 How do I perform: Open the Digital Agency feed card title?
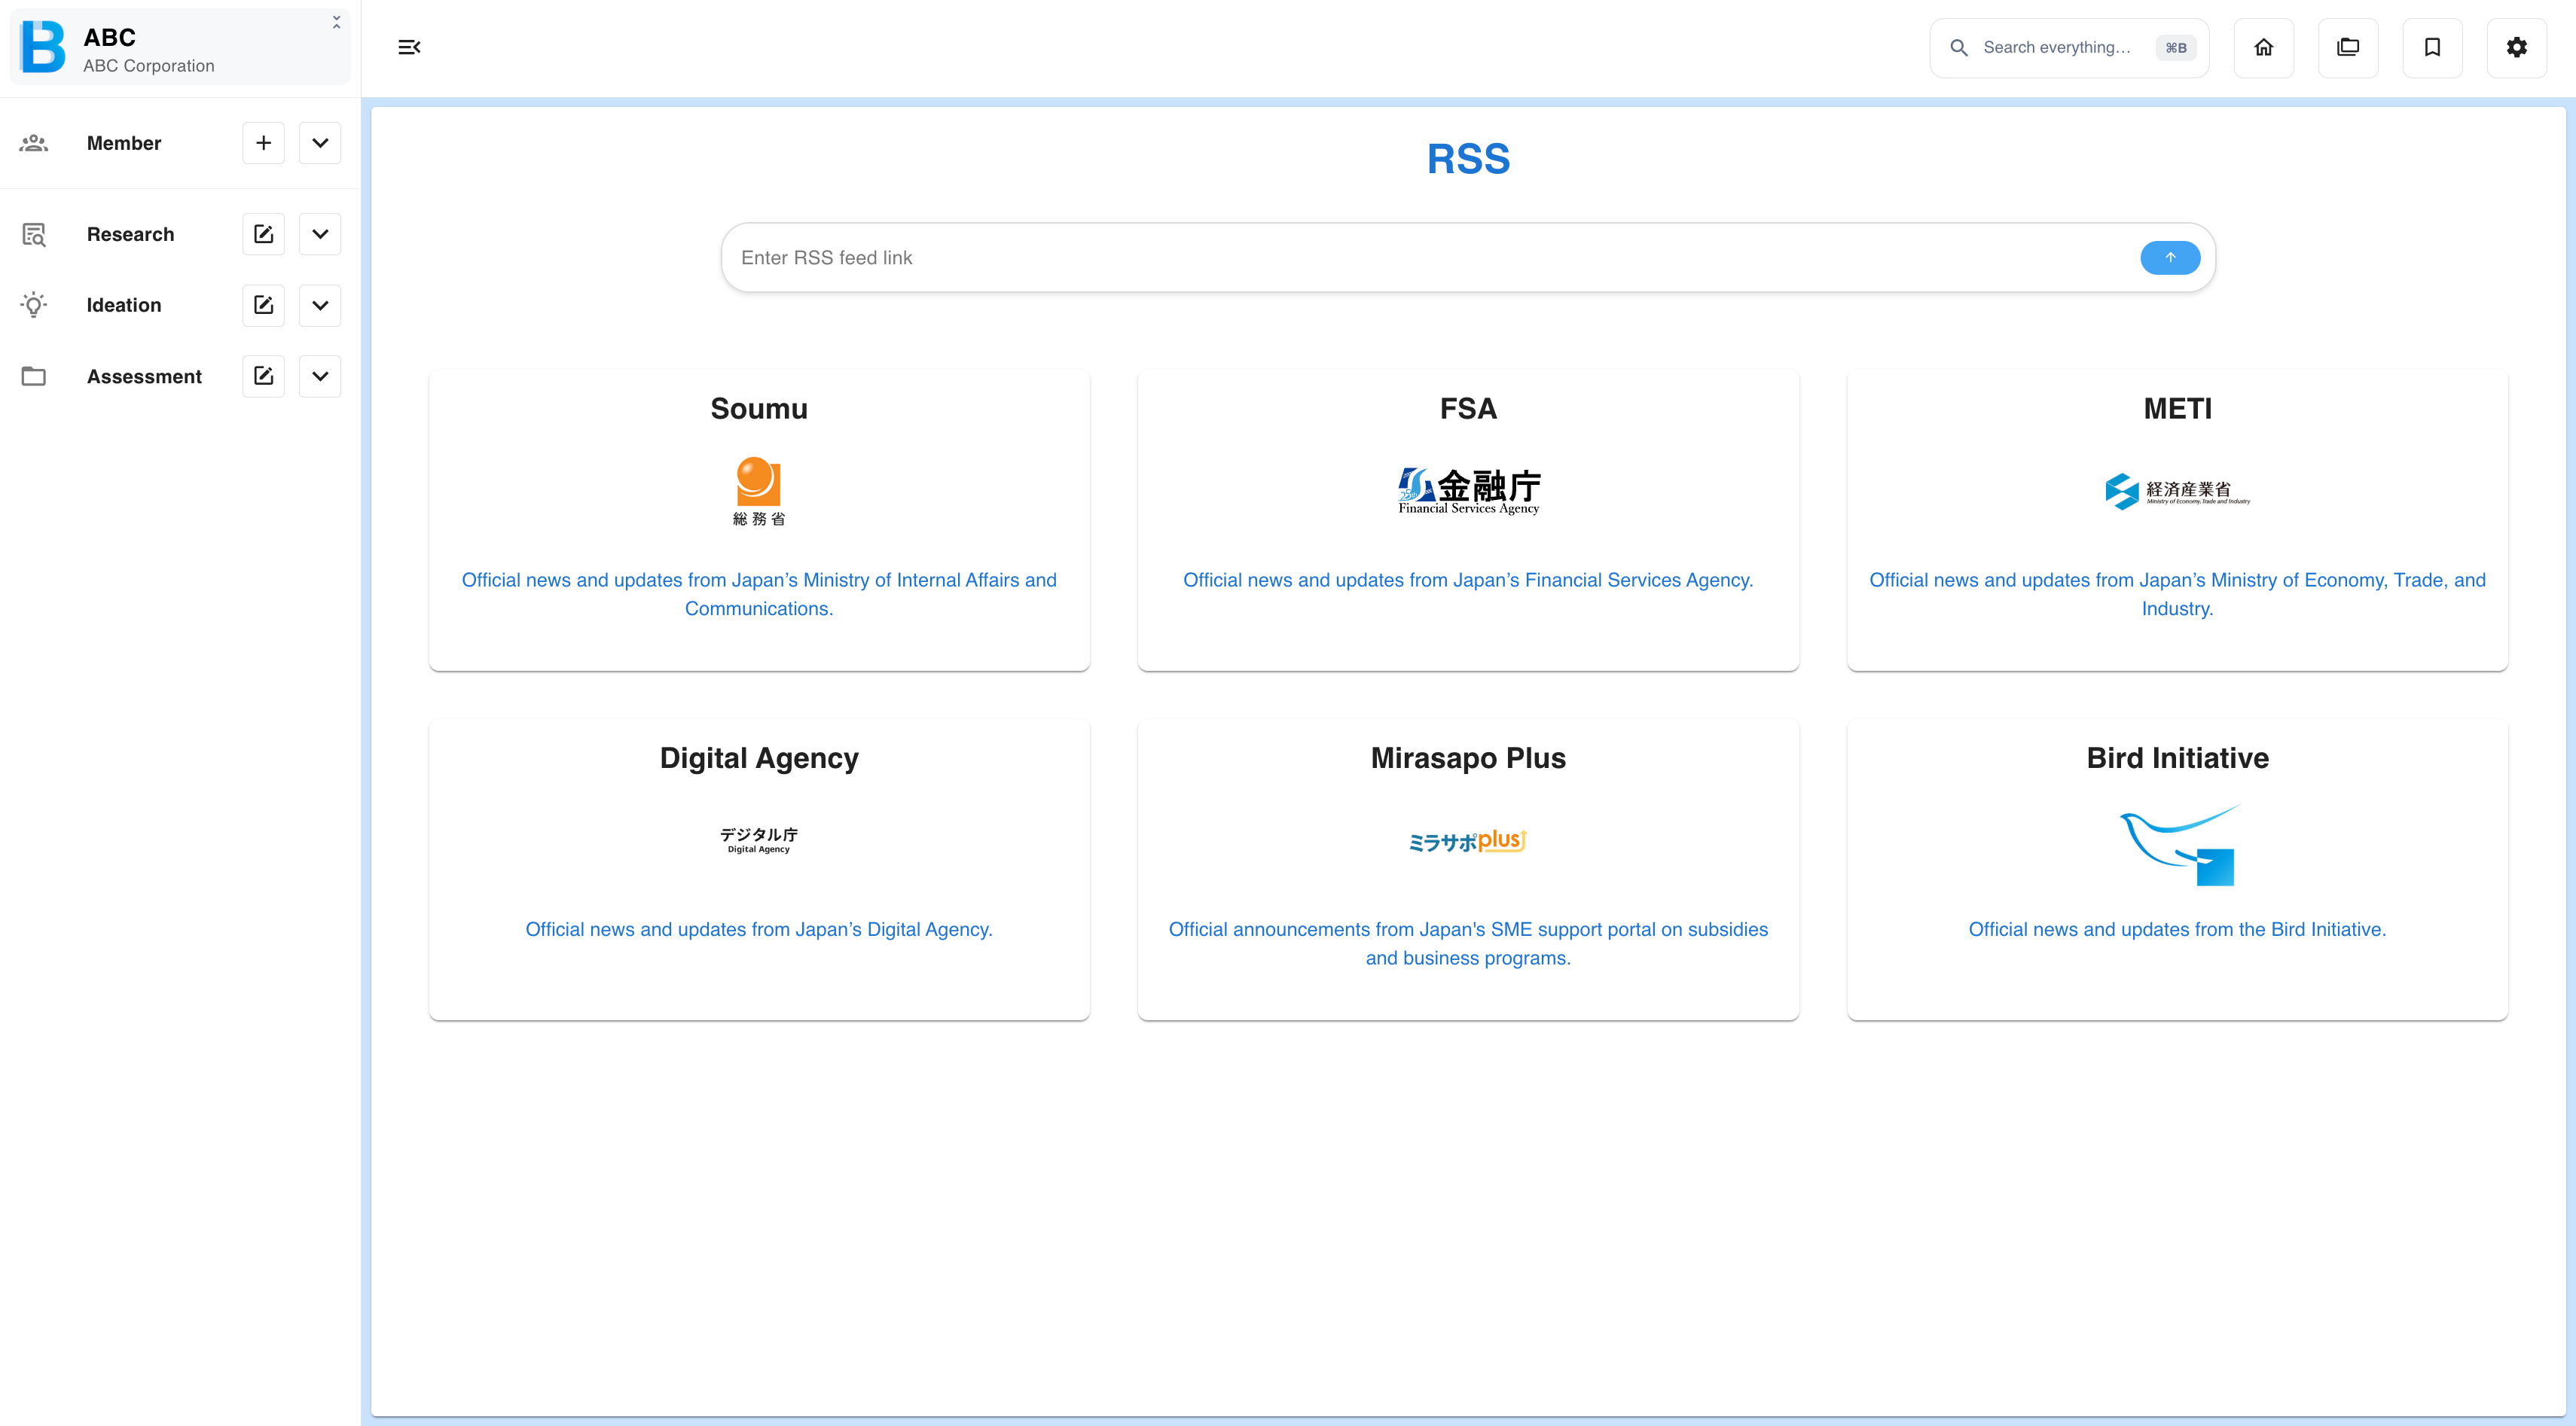coord(759,757)
